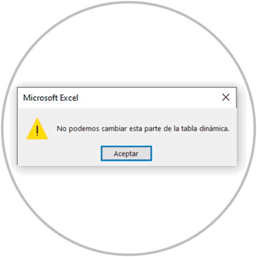Click the Aceptar button
Screen dimensions: 257x257
[126, 153]
